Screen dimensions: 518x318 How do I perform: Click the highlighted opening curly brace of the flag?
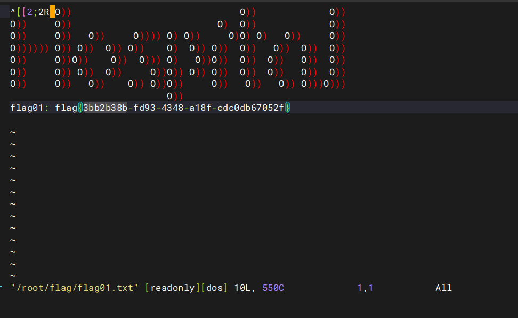pyautogui.click(x=80, y=108)
